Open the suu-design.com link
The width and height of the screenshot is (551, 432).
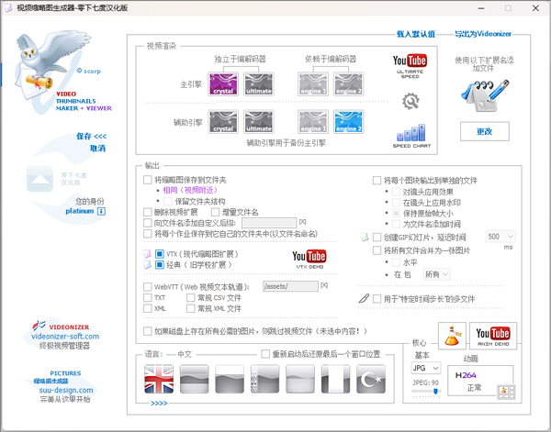click(x=66, y=390)
